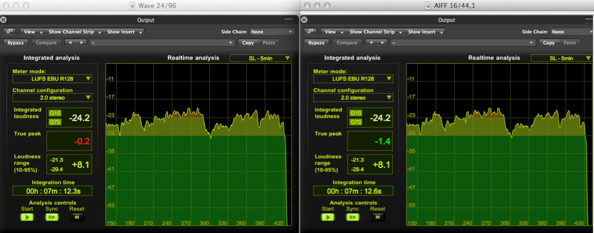Click Sync analysis button in AIFF 16/44,1 window
This screenshot has height=233, width=594.
353,217
